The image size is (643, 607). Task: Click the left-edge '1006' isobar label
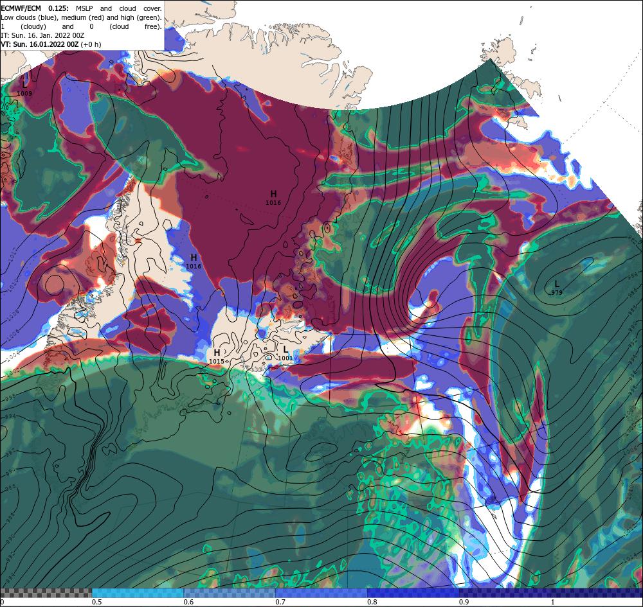[12, 337]
